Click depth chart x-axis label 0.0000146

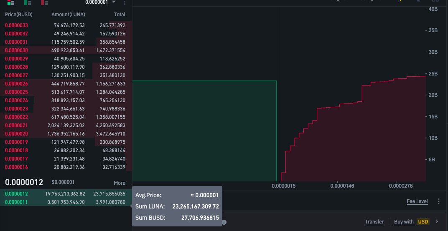tap(342, 186)
